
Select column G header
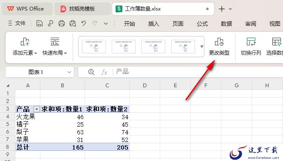236,86
